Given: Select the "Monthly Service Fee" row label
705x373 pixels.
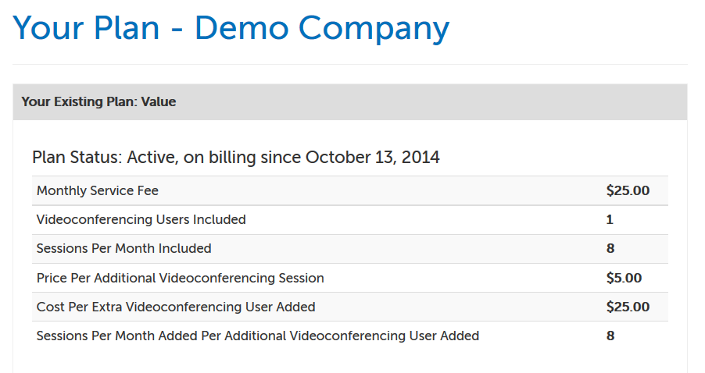Looking at the screenshot, I should (x=98, y=190).
